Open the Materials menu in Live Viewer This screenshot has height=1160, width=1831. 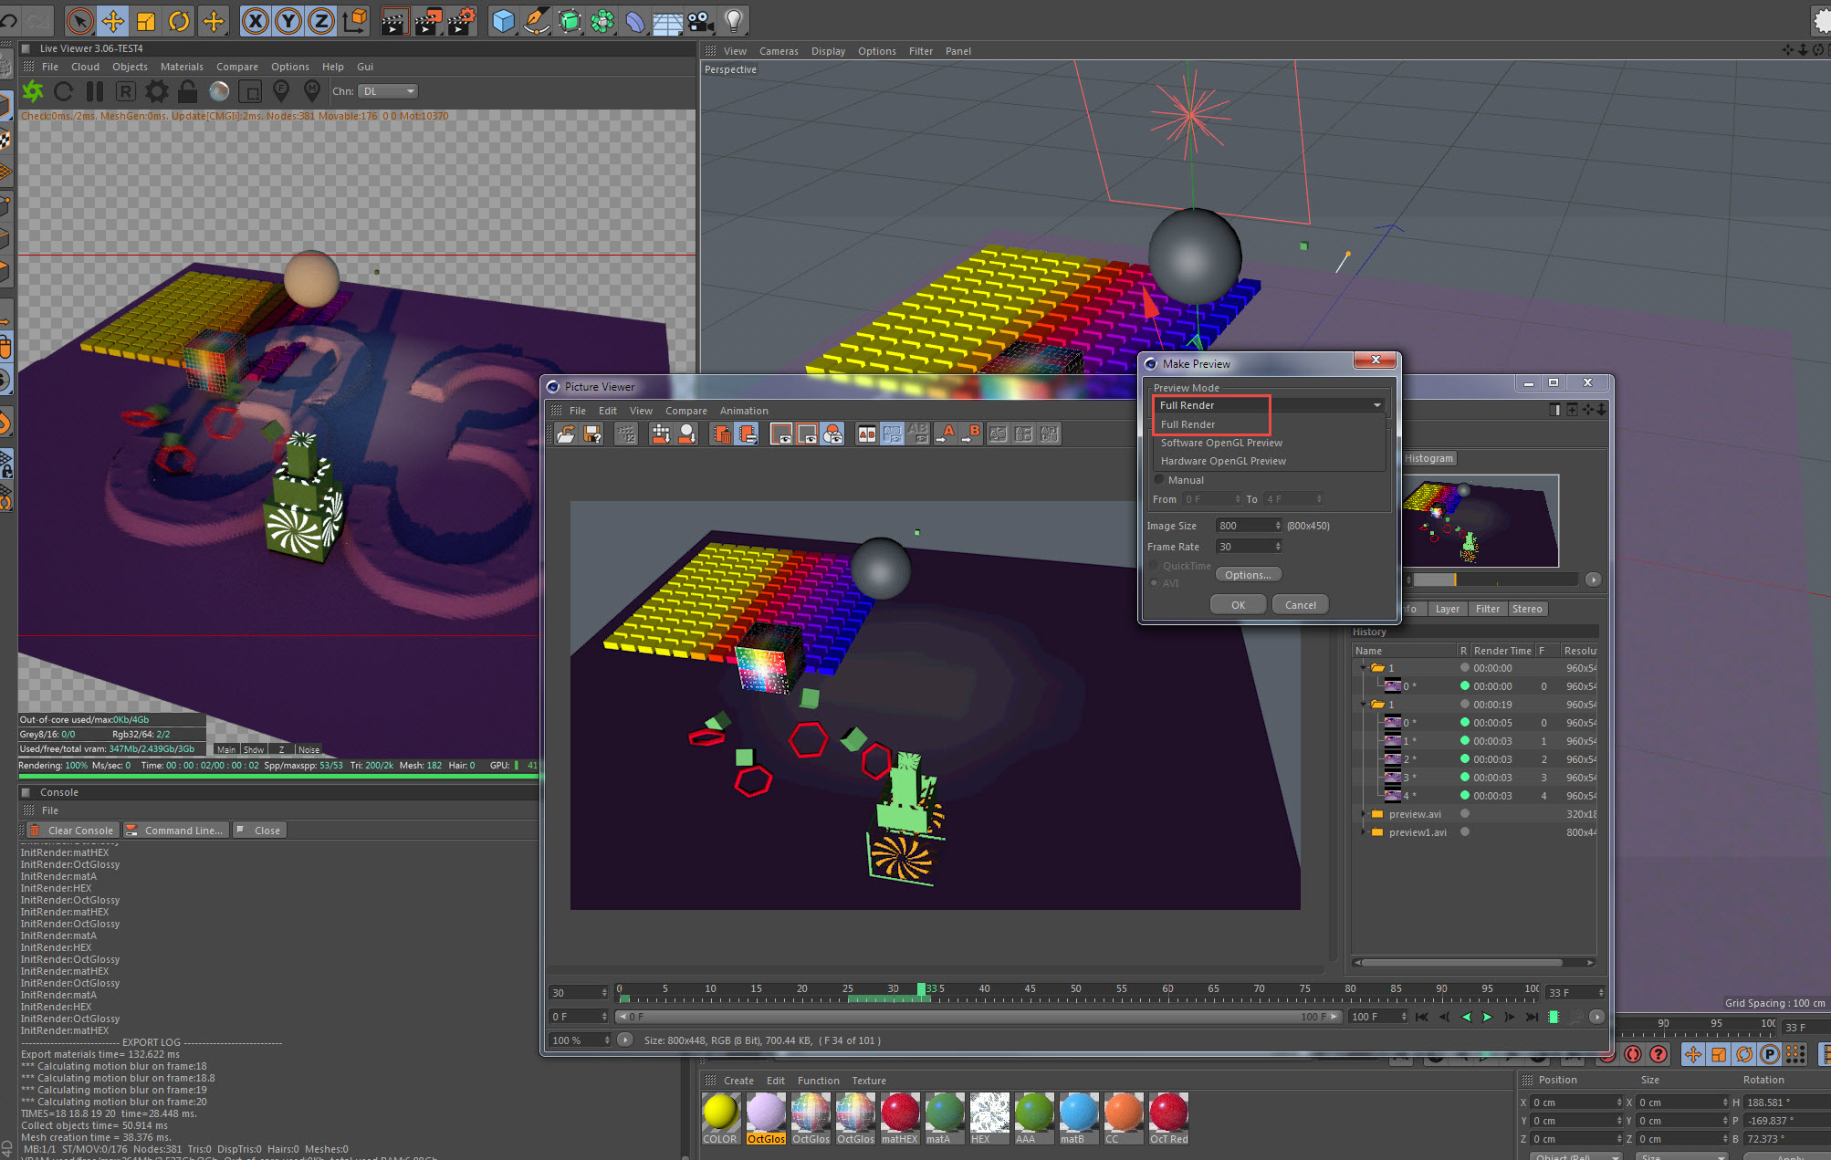(182, 67)
